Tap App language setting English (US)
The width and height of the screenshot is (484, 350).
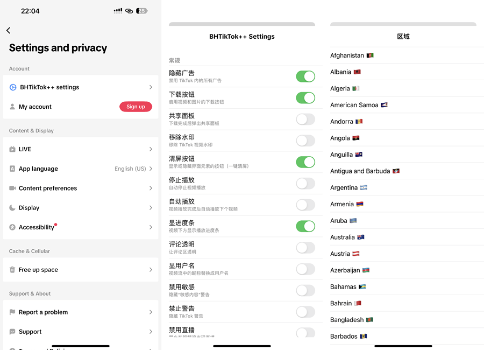(131, 169)
